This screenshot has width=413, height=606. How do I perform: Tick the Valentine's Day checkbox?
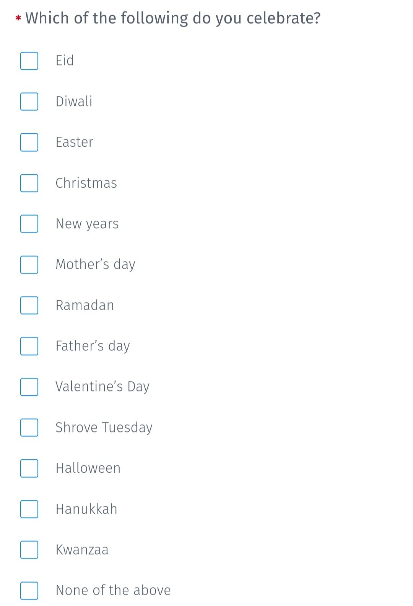(29, 387)
